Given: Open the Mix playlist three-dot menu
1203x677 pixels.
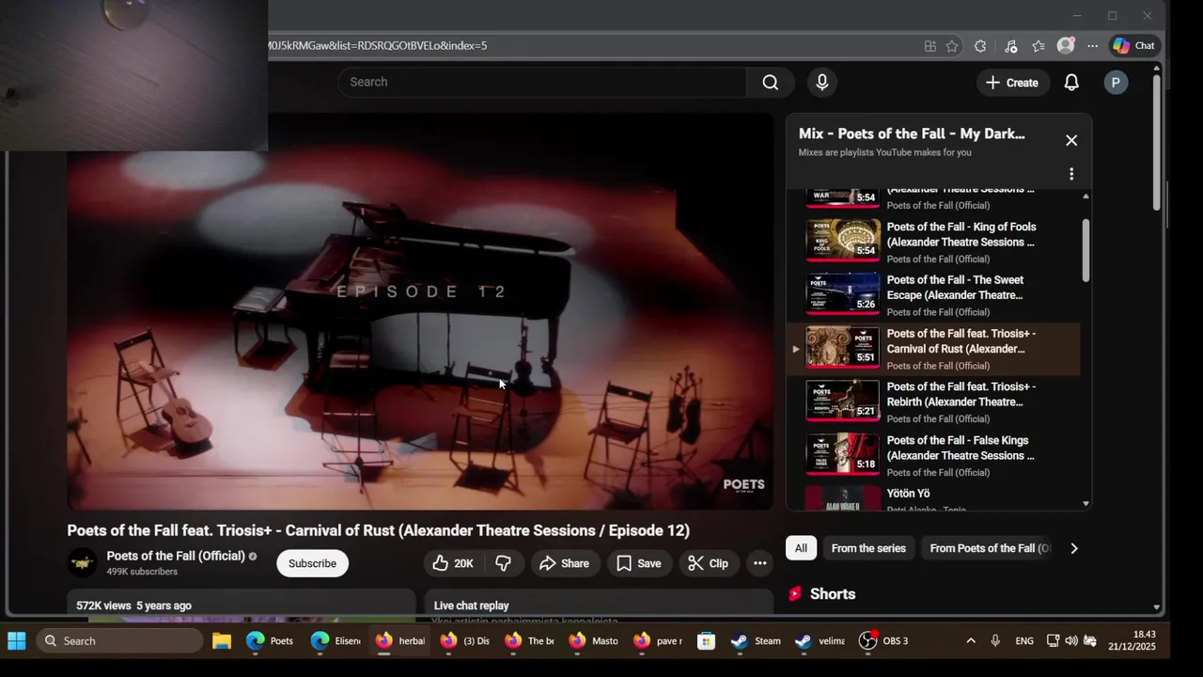Looking at the screenshot, I should 1071,174.
